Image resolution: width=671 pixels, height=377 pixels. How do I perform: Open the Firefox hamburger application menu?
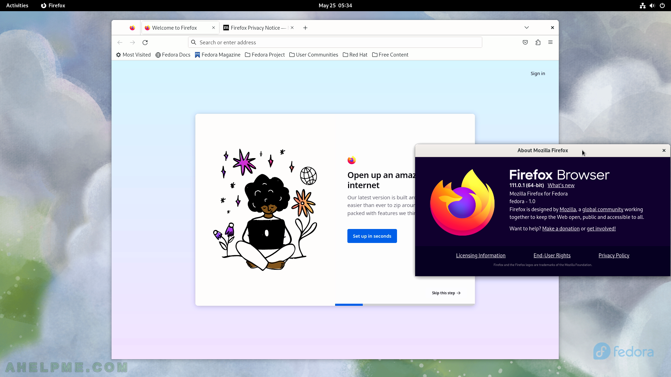click(550, 42)
